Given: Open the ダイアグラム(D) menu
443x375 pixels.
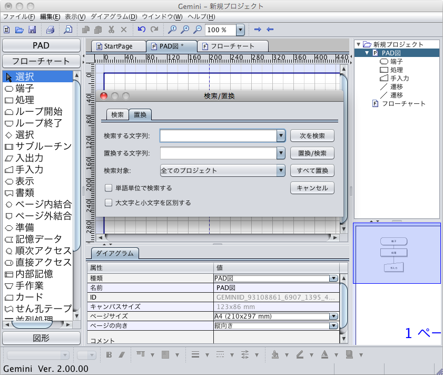Looking at the screenshot, I should 114,17.
